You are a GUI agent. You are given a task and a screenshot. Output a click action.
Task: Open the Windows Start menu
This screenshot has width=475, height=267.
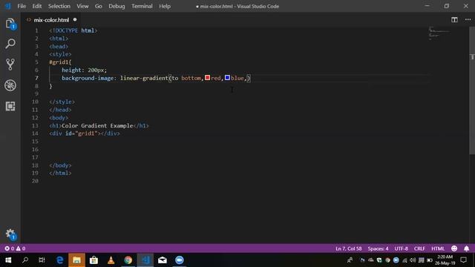(8, 260)
